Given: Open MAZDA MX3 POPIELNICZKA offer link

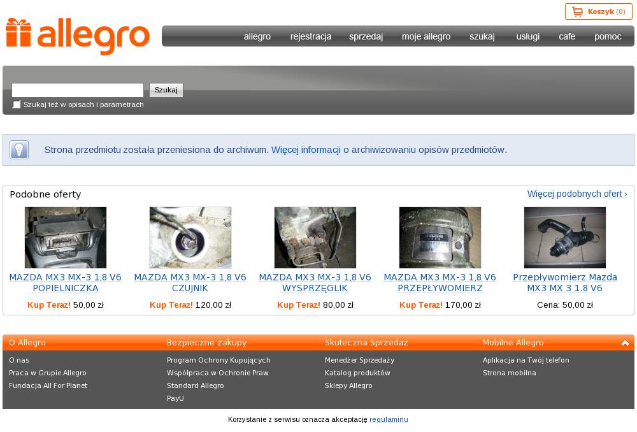Looking at the screenshot, I should coord(66,282).
